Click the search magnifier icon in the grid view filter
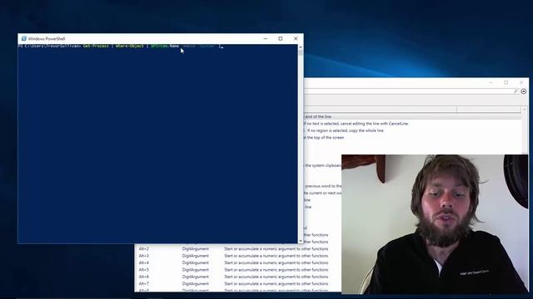This screenshot has height=299, width=533. 516,91
